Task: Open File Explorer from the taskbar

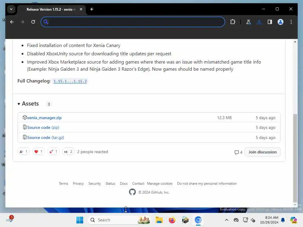Action: coord(159,220)
